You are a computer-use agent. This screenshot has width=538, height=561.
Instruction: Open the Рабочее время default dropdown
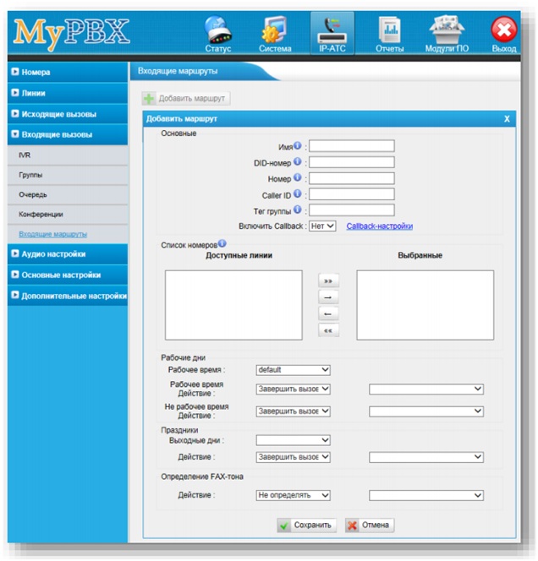click(293, 370)
